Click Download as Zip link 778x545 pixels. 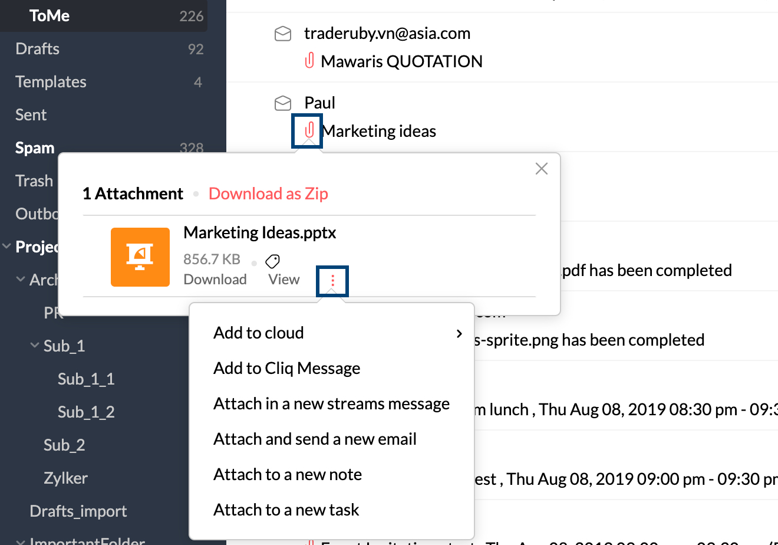[x=268, y=194]
